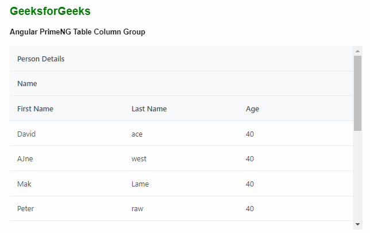Image resolution: width=370 pixels, height=233 pixels.
Task: Click the 'Lame' last name cell
Action: click(x=140, y=184)
